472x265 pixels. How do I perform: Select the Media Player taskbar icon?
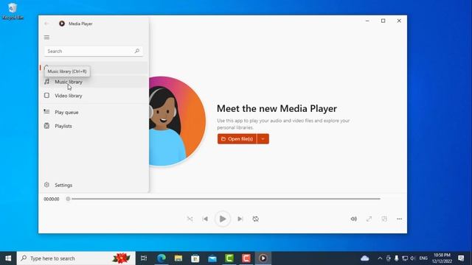[x=263, y=258]
